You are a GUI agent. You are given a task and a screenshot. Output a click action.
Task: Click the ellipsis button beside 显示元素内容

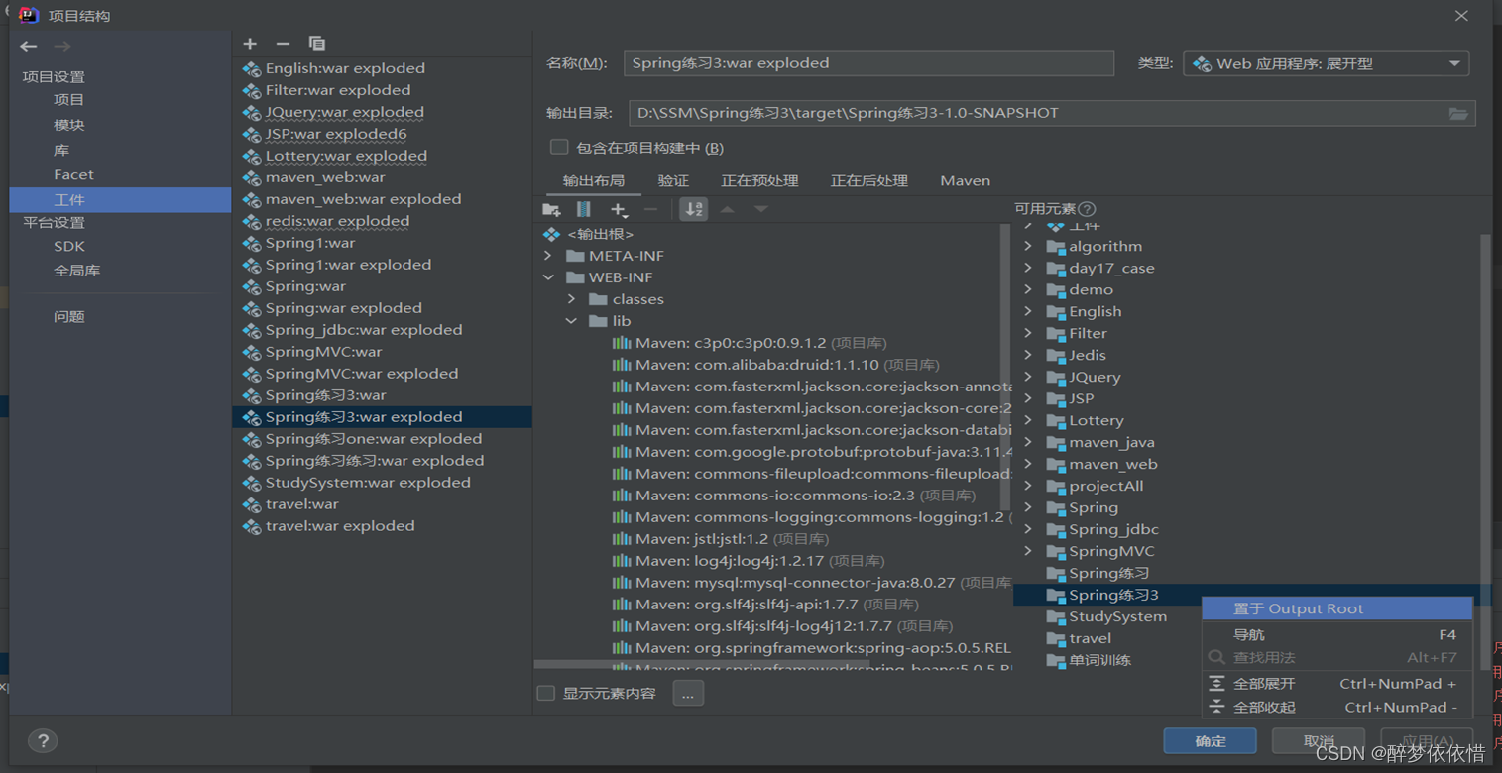[x=688, y=693]
